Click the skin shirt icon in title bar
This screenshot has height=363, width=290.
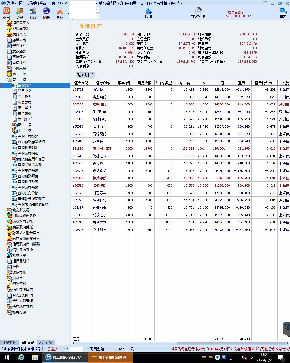(x=265, y=3)
